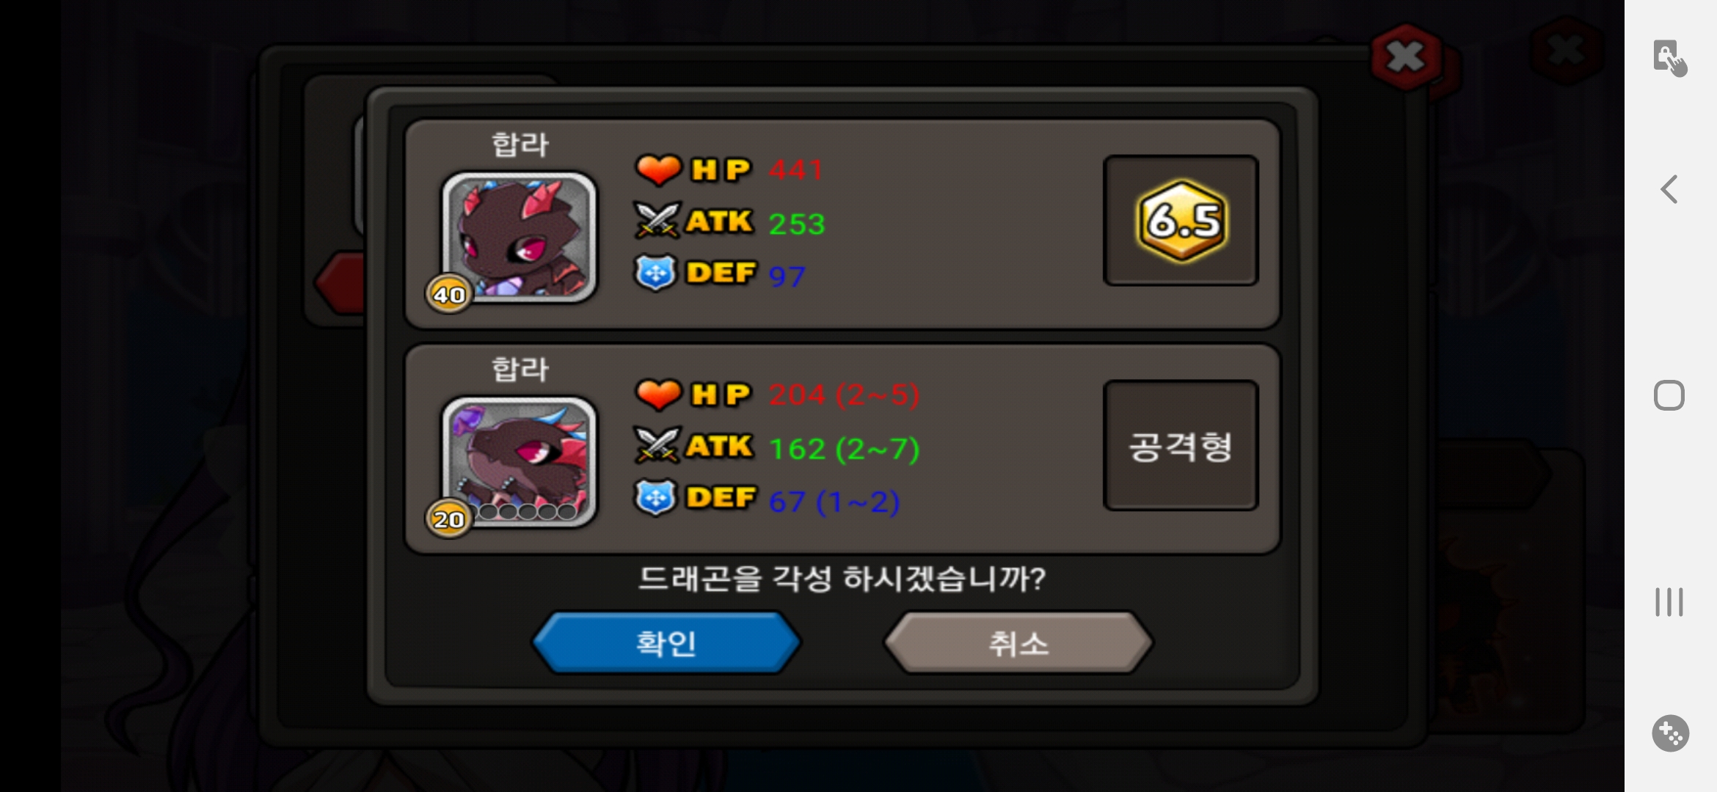Tap the HP heart icon in lower panel
The width and height of the screenshot is (1717, 792).
[658, 395]
